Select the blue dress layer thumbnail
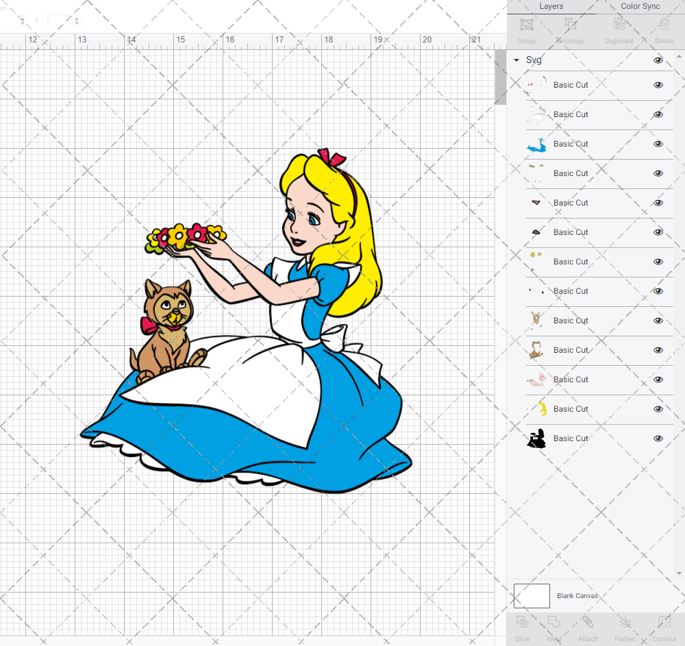Image resolution: width=685 pixels, height=646 pixels. (536, 145)
